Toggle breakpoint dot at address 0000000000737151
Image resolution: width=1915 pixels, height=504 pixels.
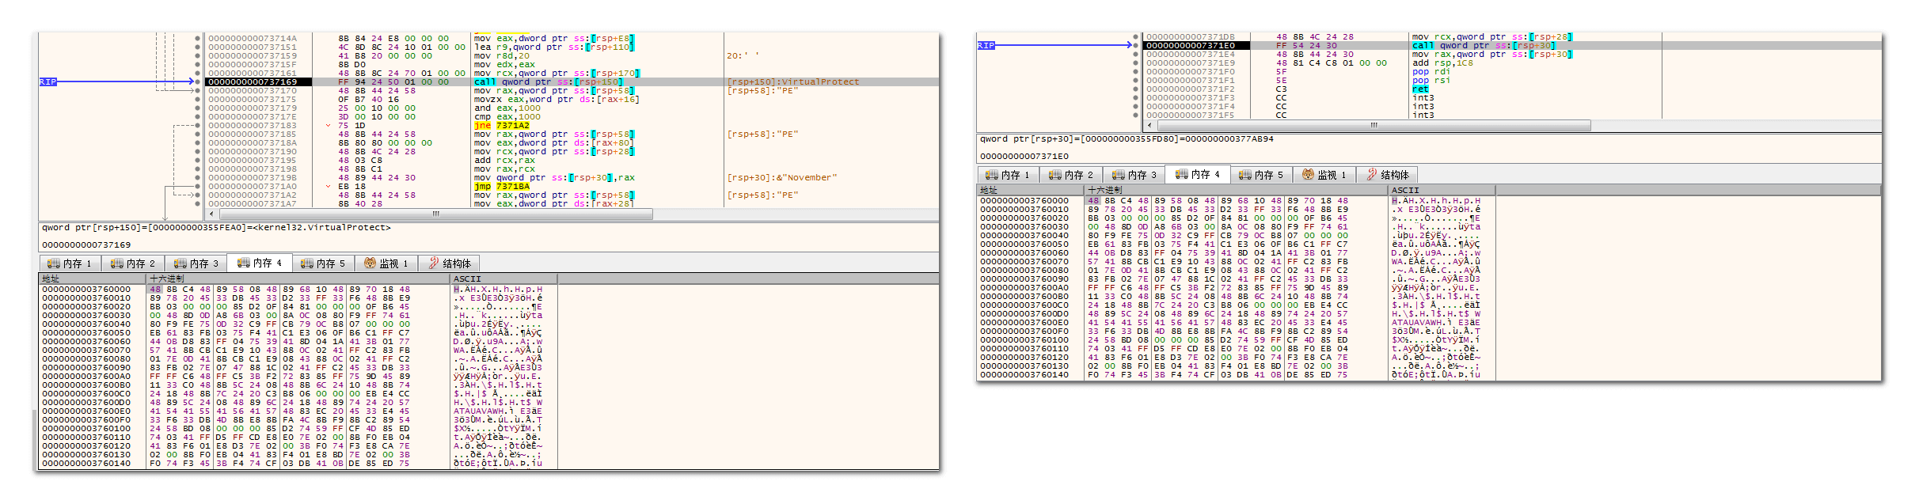click(198, 47)
